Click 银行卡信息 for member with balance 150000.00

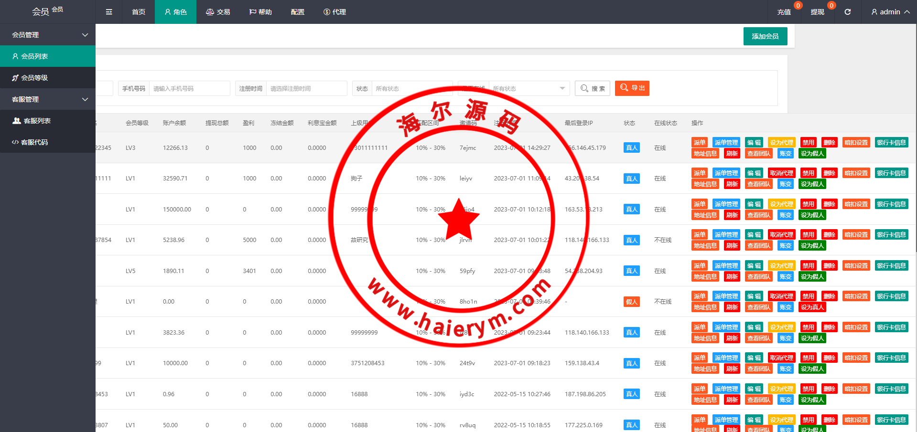891,204
